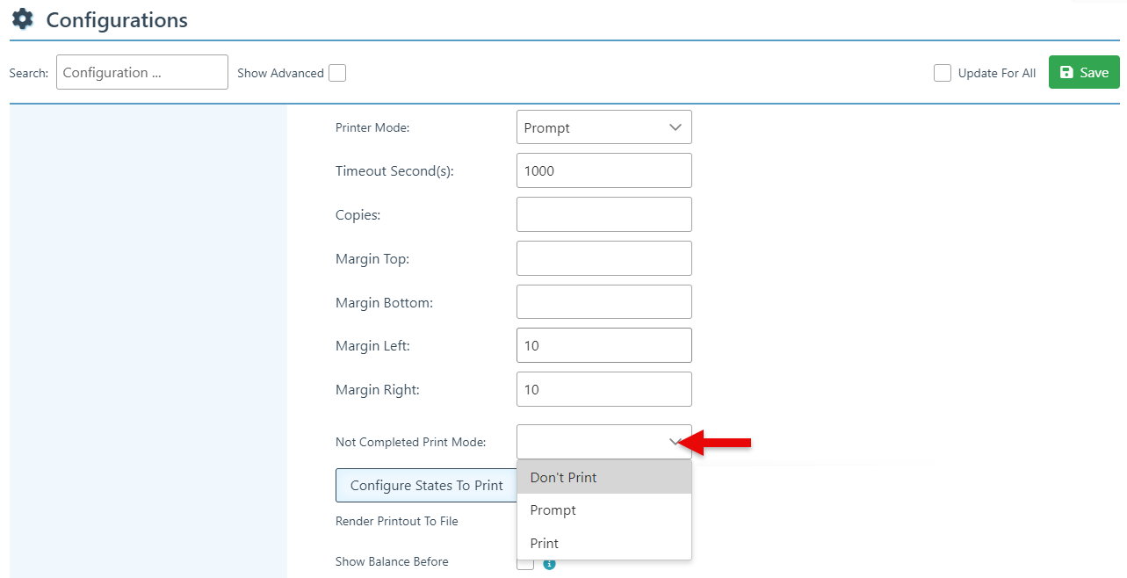Select the Margin Top input

603,258
